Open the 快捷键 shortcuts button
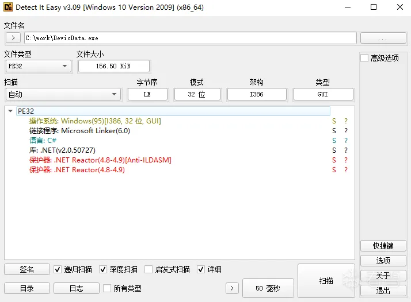The image size is (411, 302). pyautogui.click(x=383, y=246)
